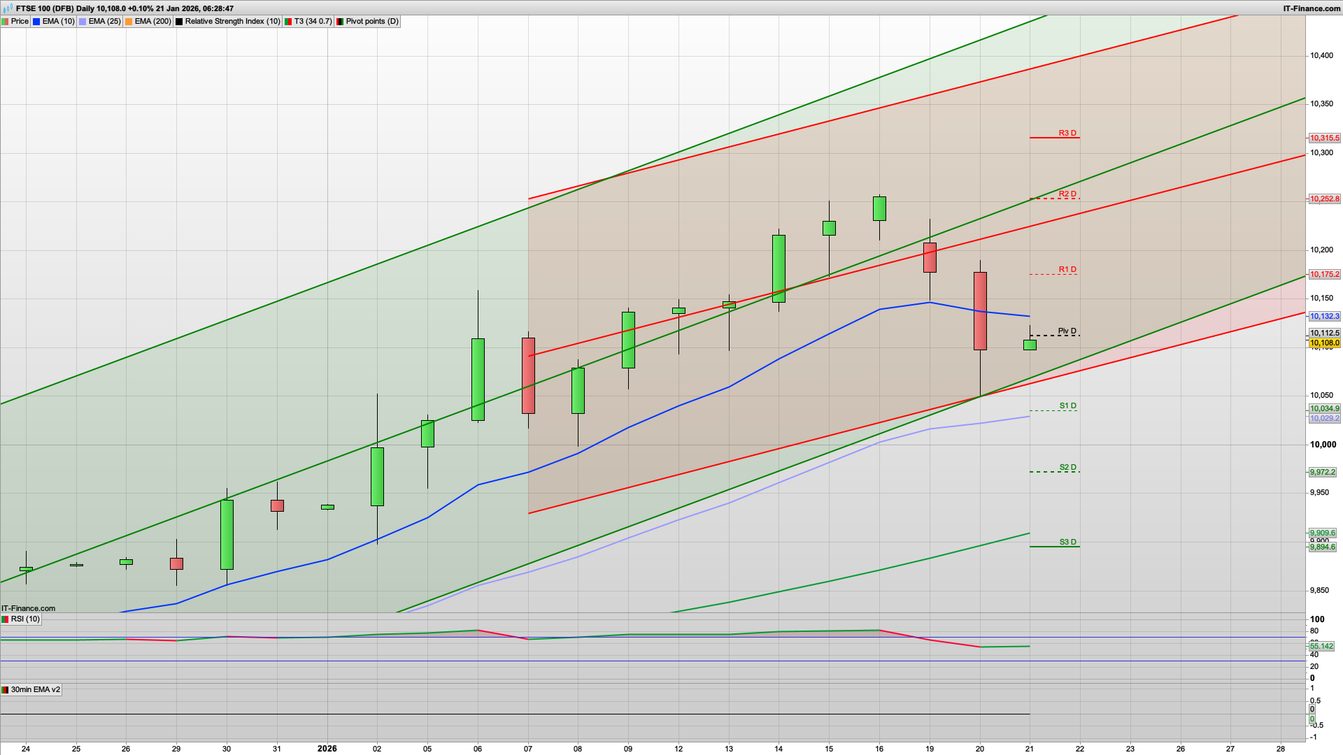Click the Piv D pivot label on the chart
1343x755 pixels.
(x=1066, y=332)
